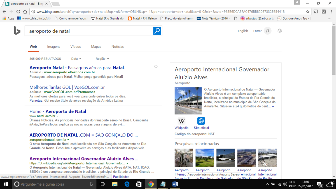Open the 'Natal (Rio Grande do' bookmark

(108, 18)
